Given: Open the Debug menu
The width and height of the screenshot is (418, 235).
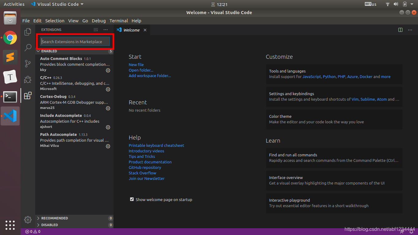Looking at the screenshot, I should coord(99,21).
